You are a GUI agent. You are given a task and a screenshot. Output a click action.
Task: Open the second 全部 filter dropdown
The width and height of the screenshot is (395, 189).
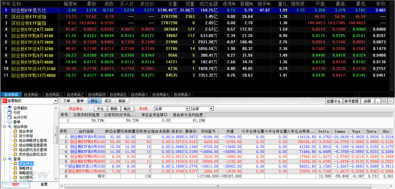pyautogui.click(x=211, y=109)
